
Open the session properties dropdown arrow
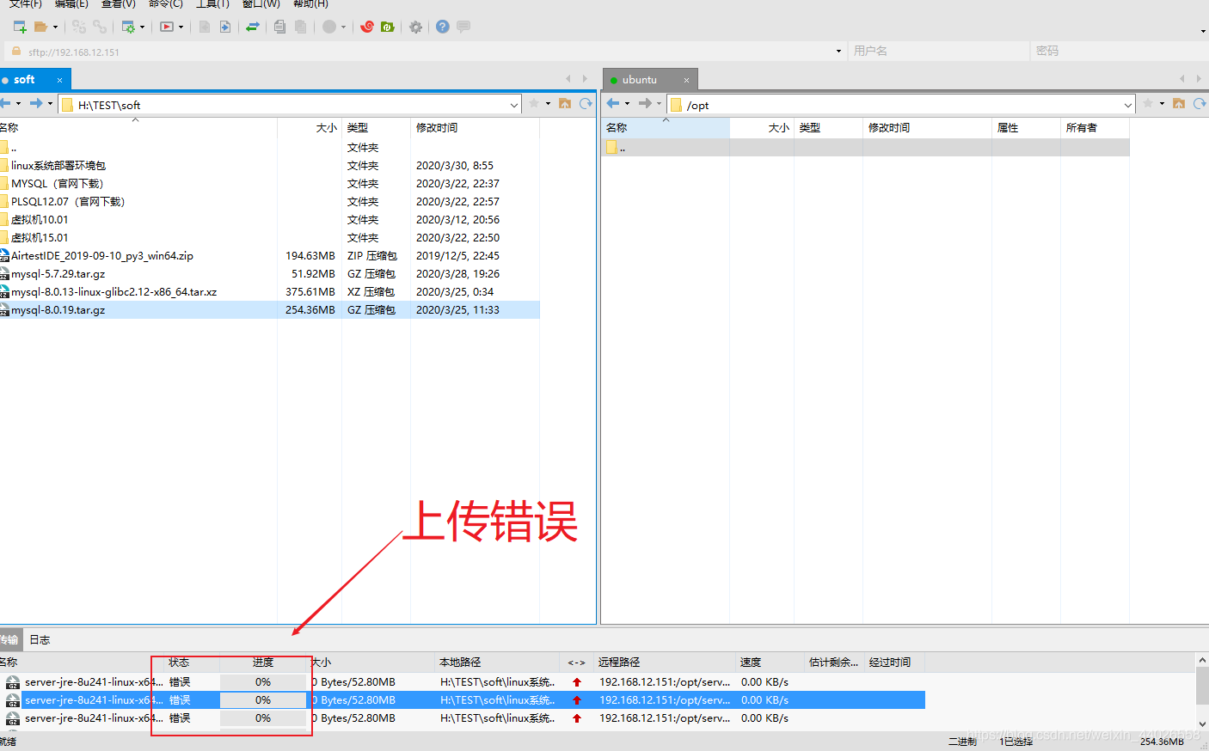143,27
